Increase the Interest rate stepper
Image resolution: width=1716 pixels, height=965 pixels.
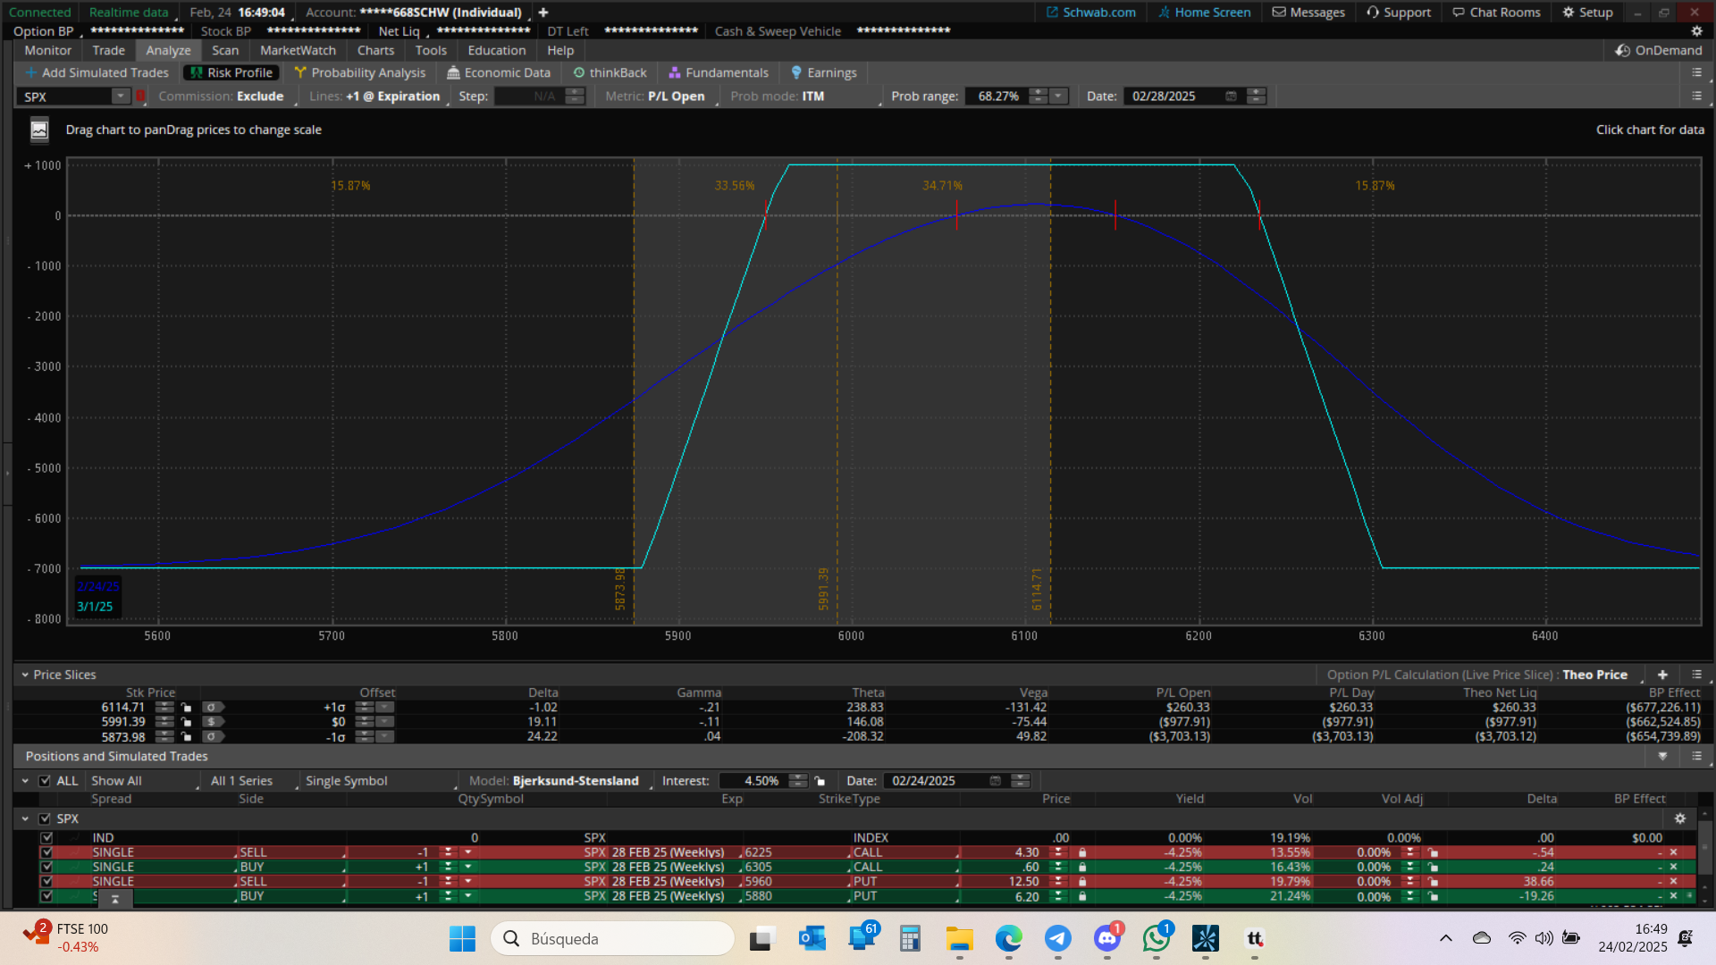click(x=798, y=777)
